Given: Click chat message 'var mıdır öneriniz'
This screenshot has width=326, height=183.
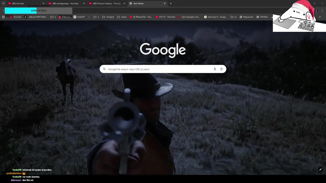Looking at the screenshot, I should [x=31, y=177].
